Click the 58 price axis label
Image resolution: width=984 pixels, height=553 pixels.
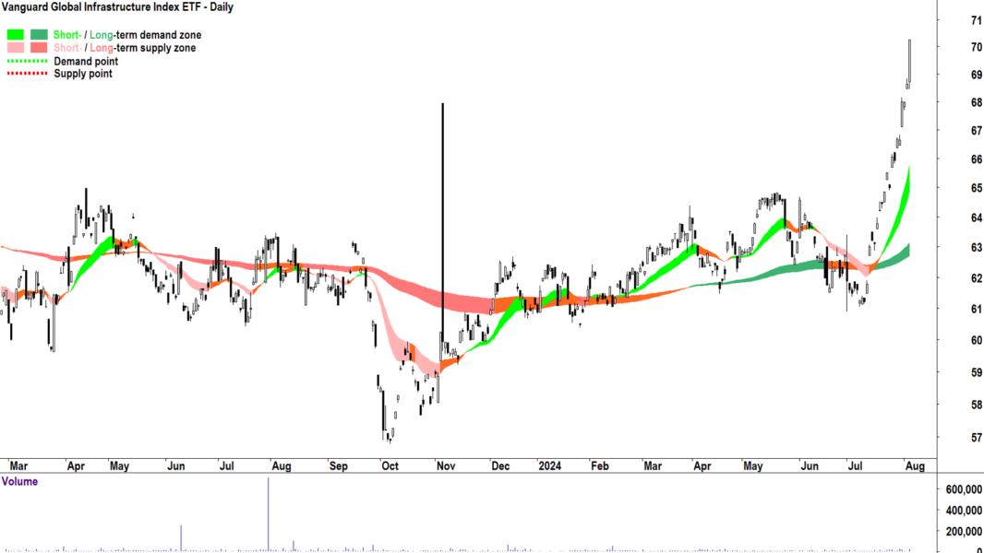tap(976, 405)
